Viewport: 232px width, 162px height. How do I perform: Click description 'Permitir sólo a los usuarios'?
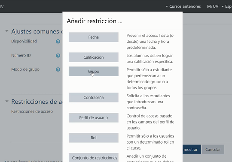(x=150, y=142)
